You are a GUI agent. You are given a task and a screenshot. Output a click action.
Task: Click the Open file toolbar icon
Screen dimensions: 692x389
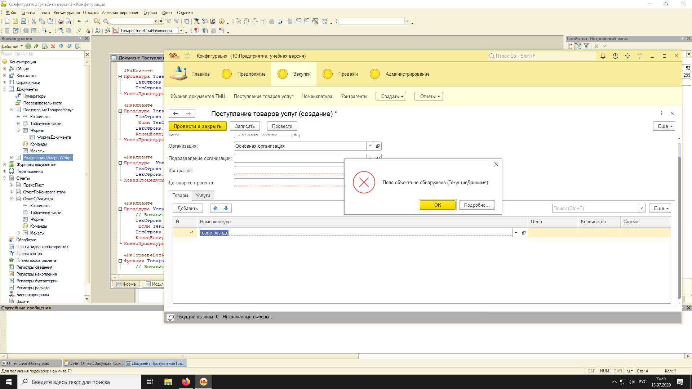[15, 21]
